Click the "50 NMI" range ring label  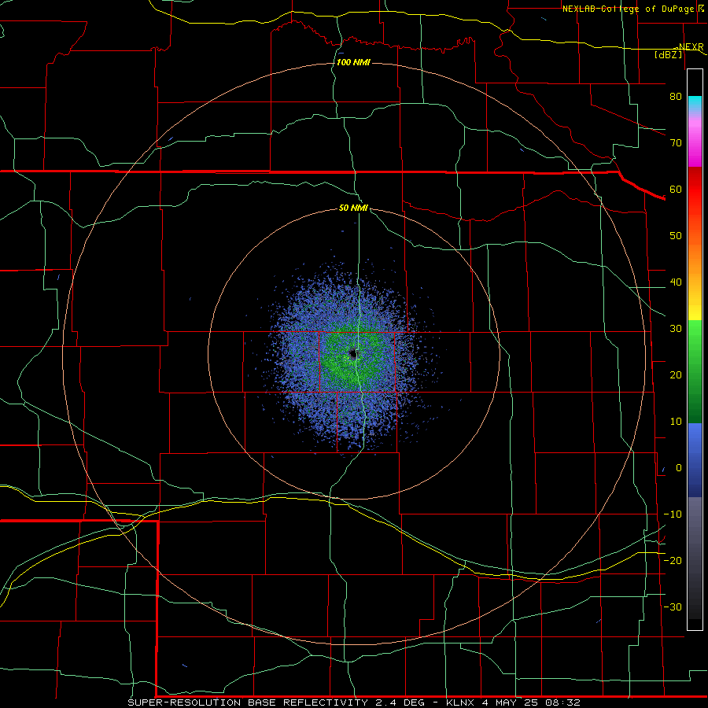pos(353,208)
